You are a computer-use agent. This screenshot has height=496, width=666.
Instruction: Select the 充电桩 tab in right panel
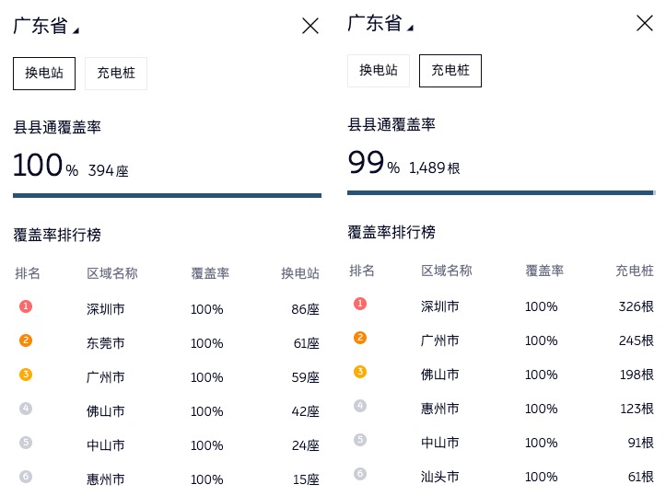click(x=450, y=71)
